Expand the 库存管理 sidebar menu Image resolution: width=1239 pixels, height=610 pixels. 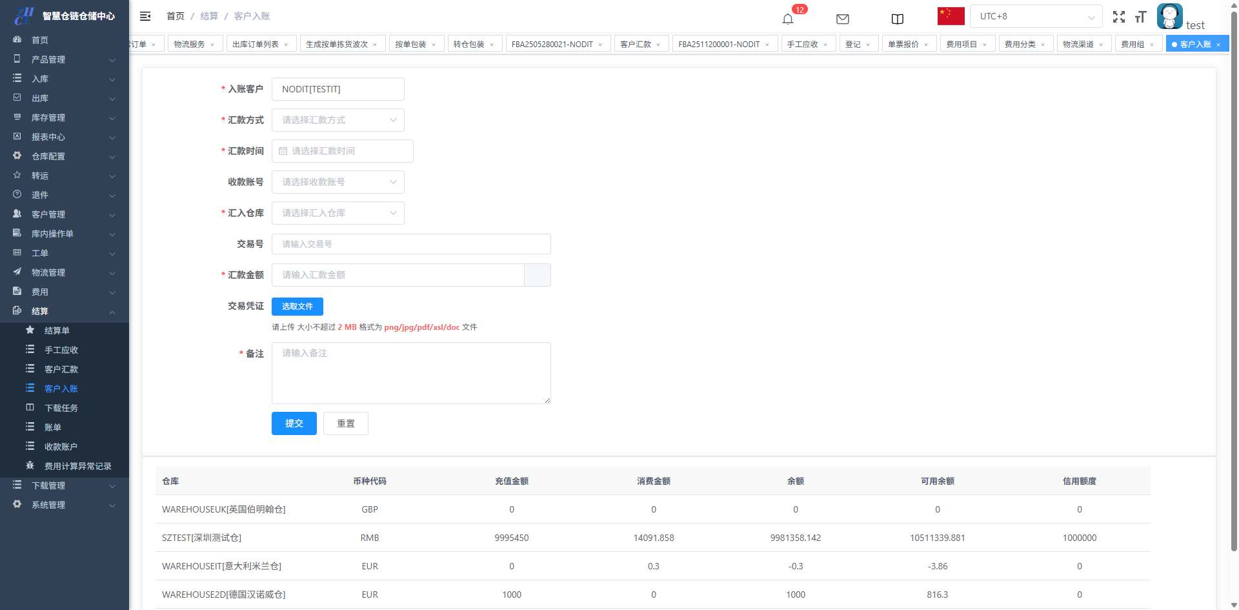65,117
